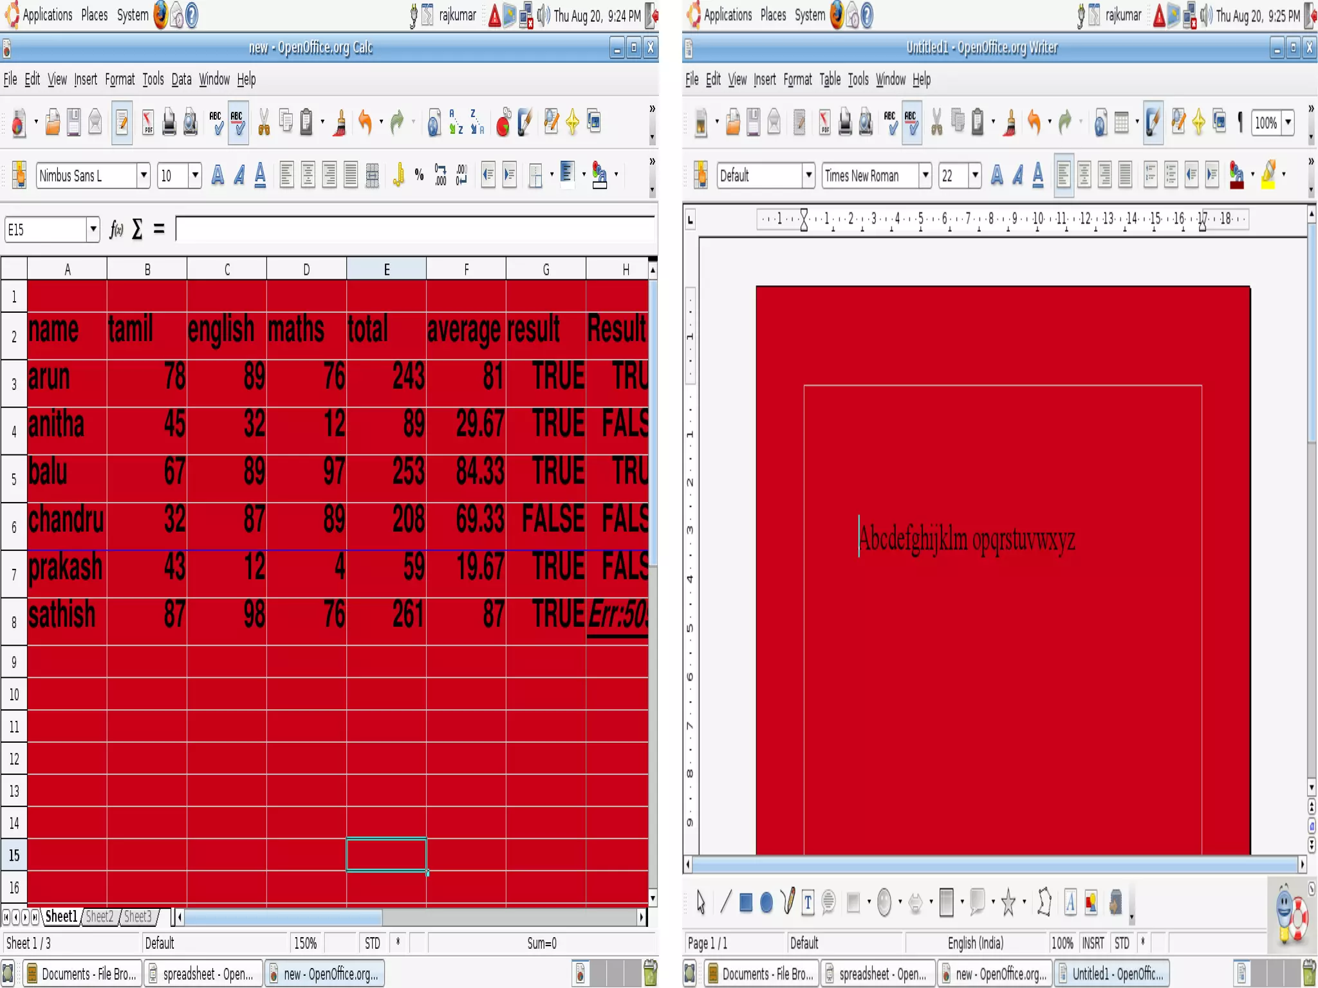Image resolution: width=1318 pixels, height=988 pixels.
Task: Open the Data menu in Calc
Action: (x=181, y=79)
